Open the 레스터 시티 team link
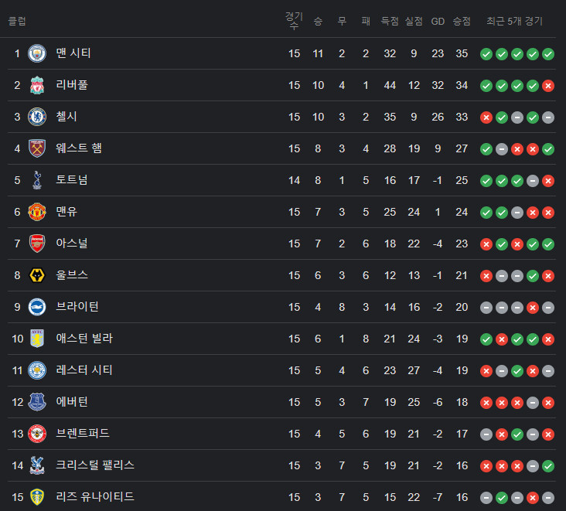The width and height of the screenshot is (566, 511). point(84,370)
